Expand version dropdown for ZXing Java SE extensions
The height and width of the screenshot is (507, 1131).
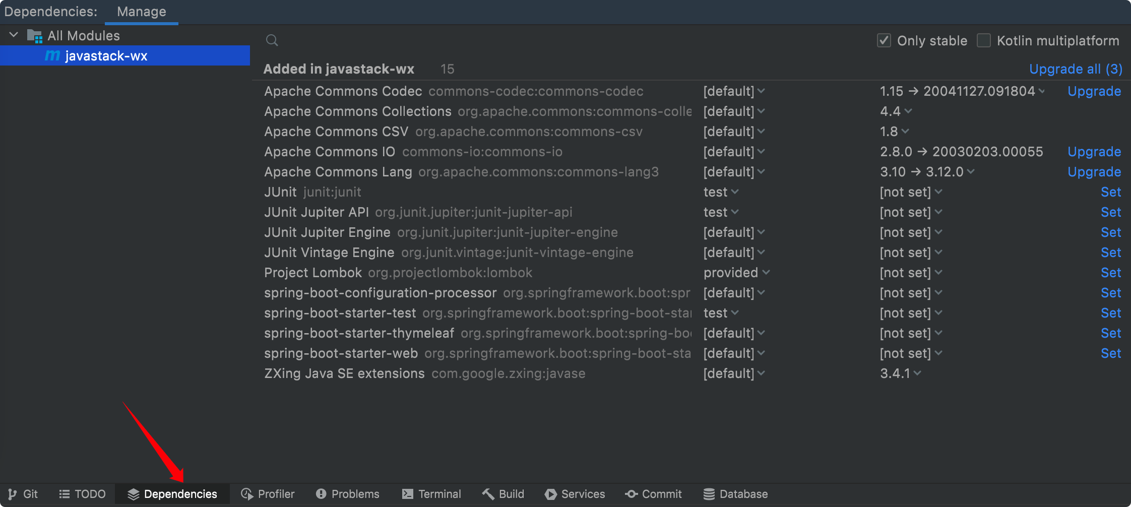point(917,373)
